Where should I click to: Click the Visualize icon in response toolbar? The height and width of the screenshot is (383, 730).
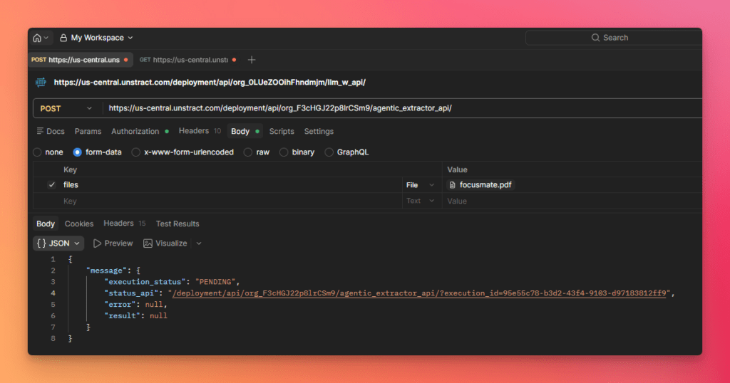point(148,243)
